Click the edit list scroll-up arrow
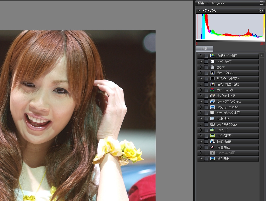Viewport: 266px width, 201px height. (262, 56)
